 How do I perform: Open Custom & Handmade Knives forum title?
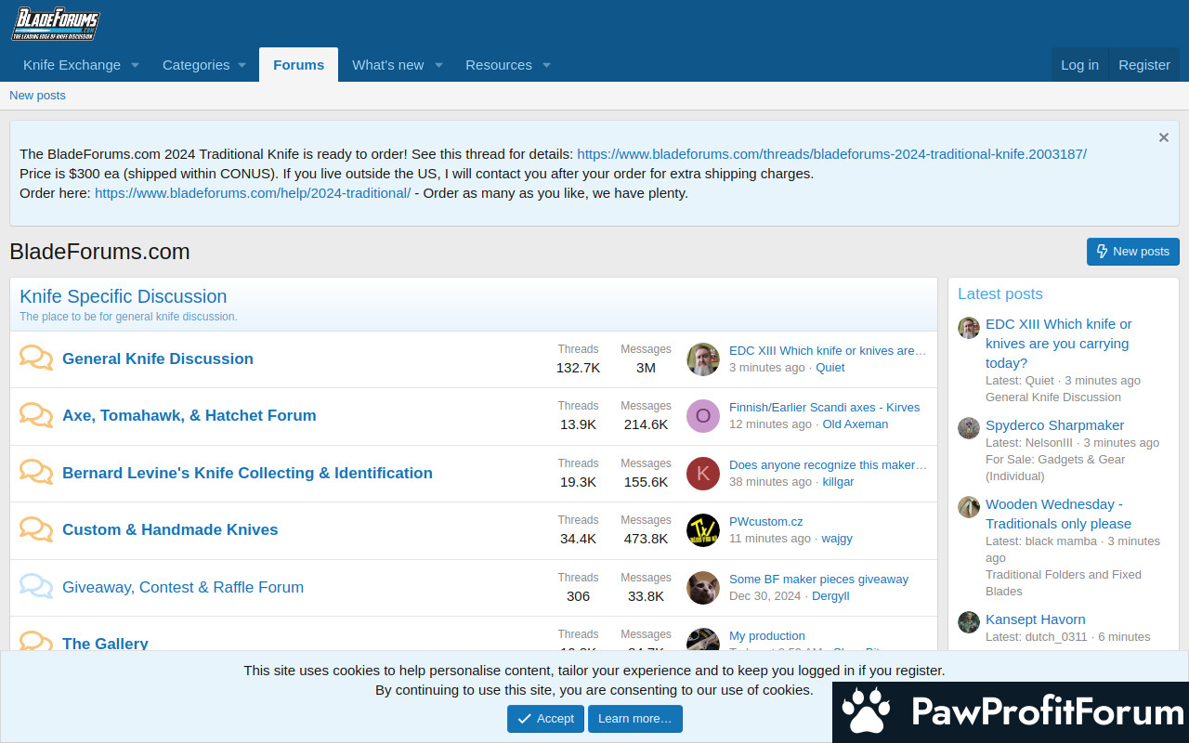[170, 529]
